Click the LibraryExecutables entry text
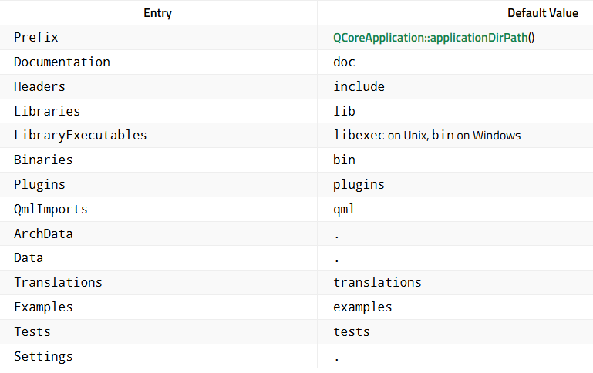This screenshot has height=373, width=593. pyautogui.click(x=80, y=135)
